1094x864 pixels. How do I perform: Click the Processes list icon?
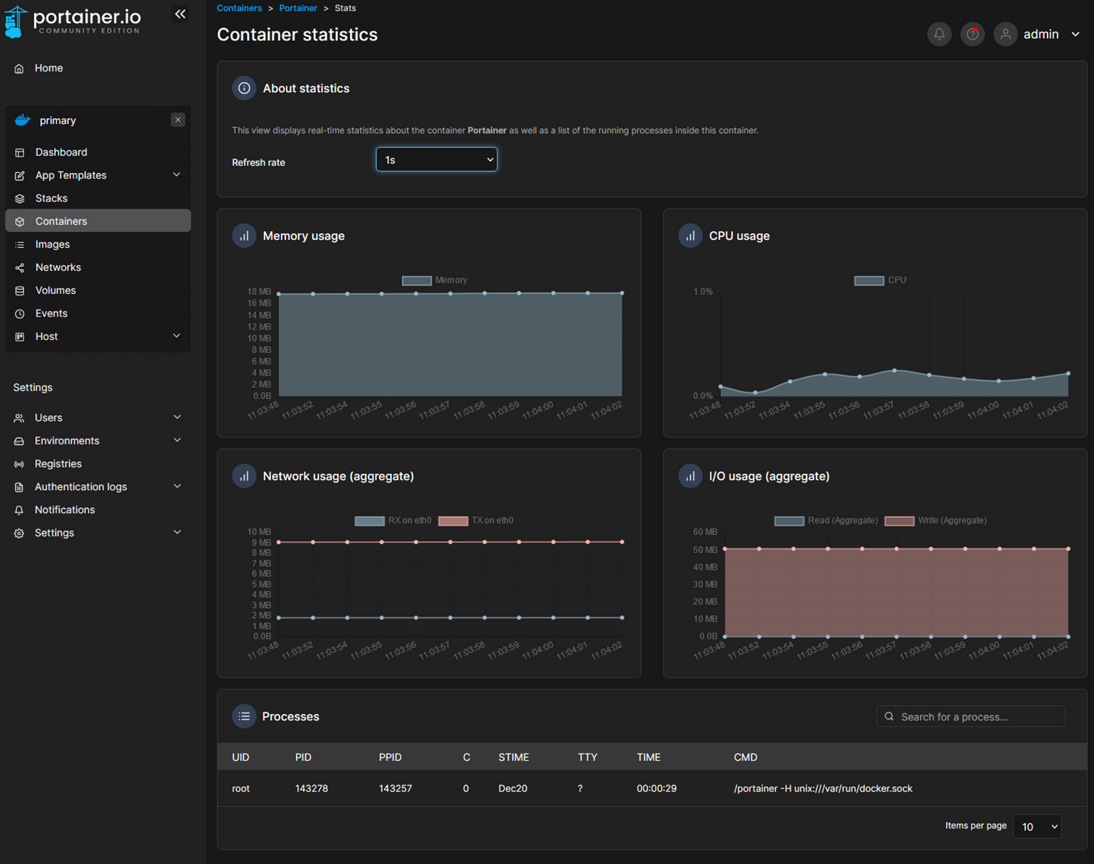point(244,716)
